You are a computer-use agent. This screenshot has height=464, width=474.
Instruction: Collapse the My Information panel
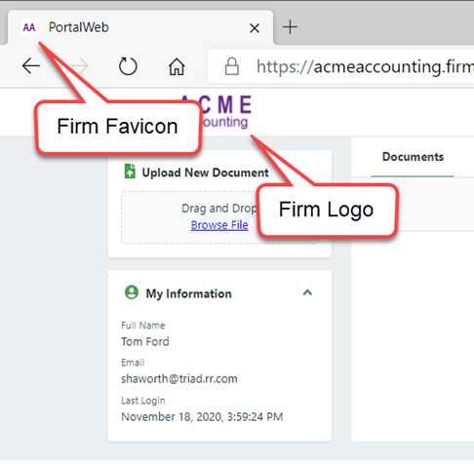[x=307, y=292]
